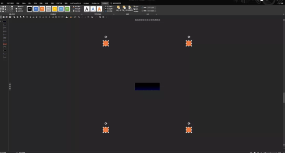The width and height of the screenshot is (285, 153).
Task: Apply the gray shape style preset
Action: (x=48, y=9)
